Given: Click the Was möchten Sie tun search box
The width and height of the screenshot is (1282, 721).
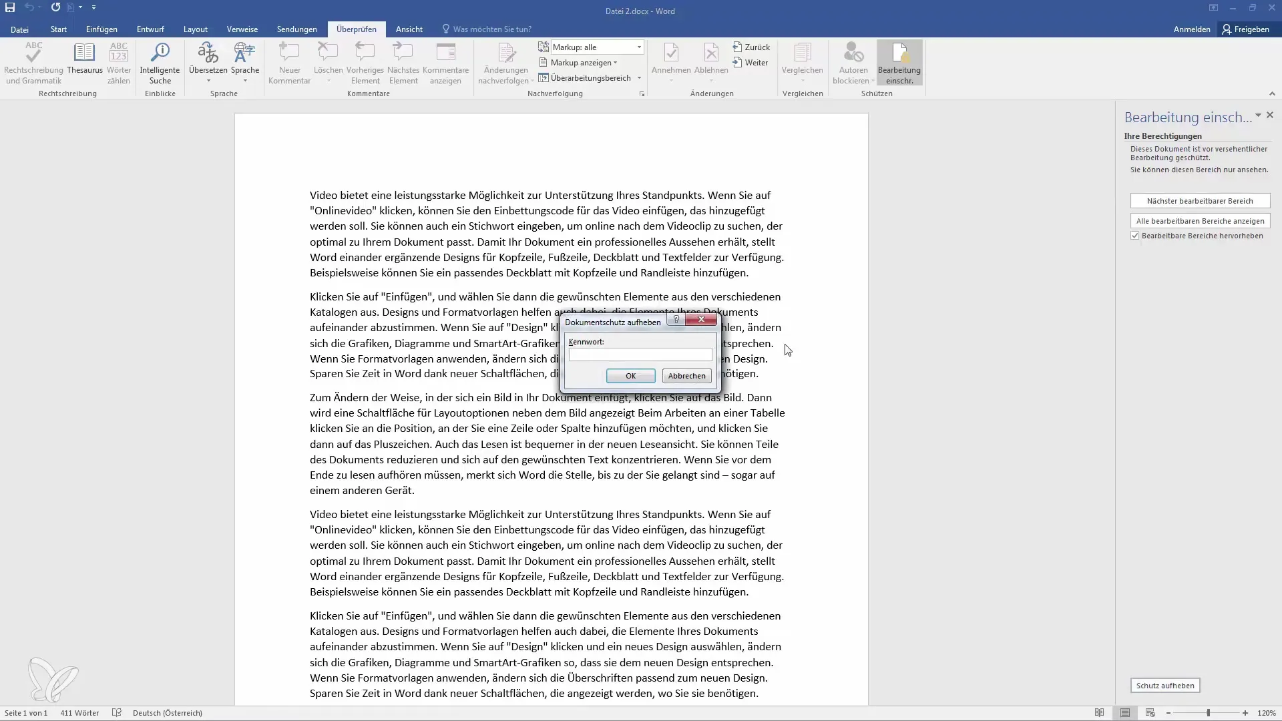Looking at the screenshot, I should [487, 29].
